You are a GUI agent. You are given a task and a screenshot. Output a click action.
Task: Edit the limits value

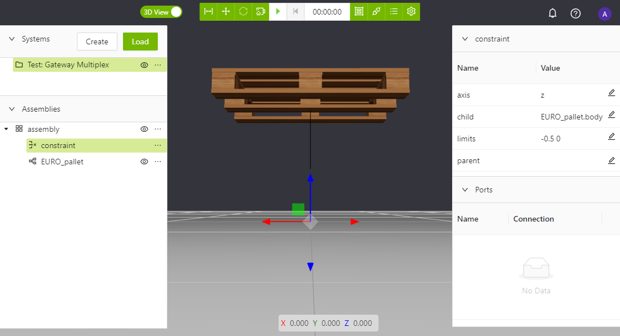[x=612, y=137]
